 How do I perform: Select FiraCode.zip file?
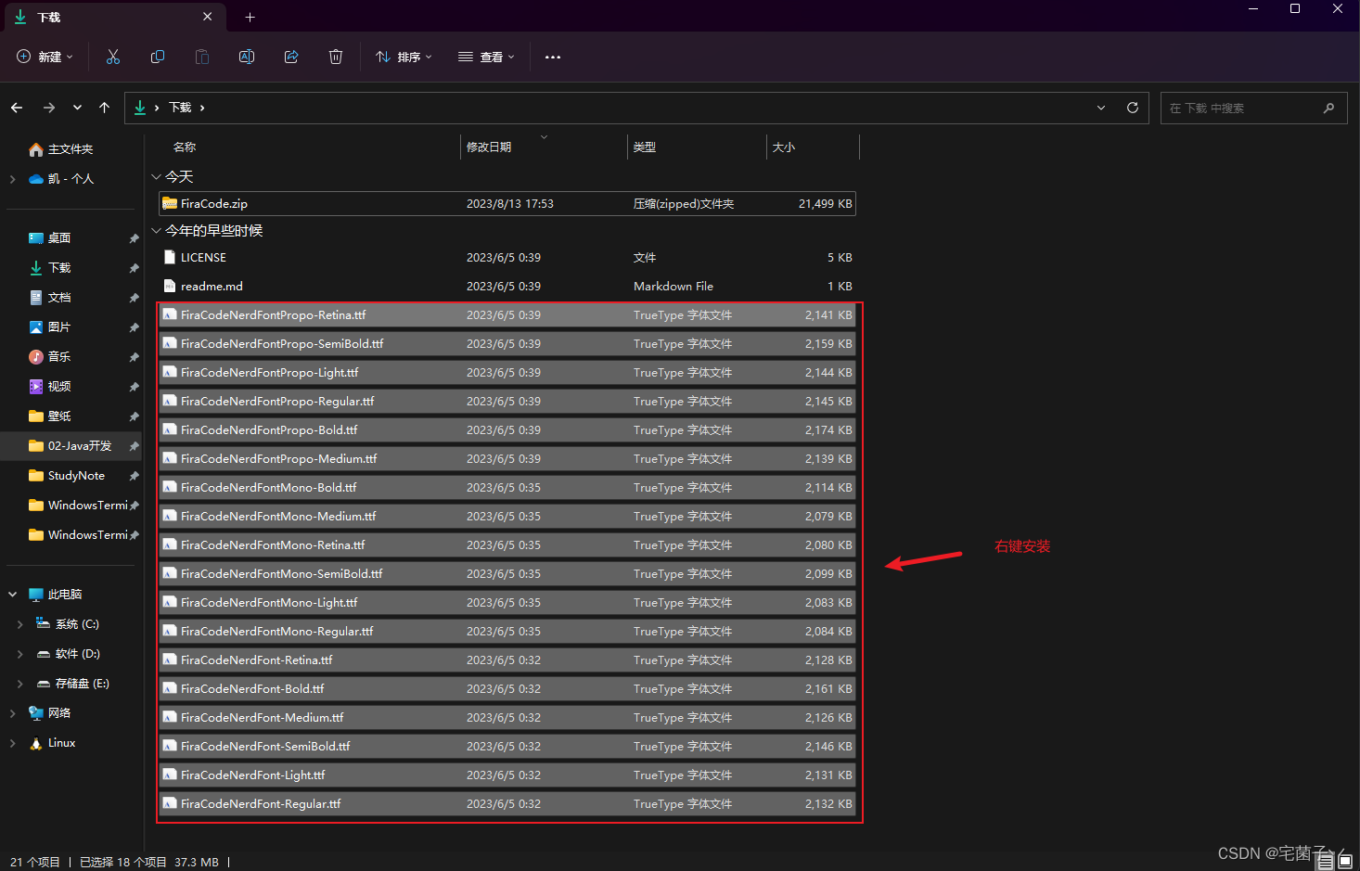coord(507,203)
